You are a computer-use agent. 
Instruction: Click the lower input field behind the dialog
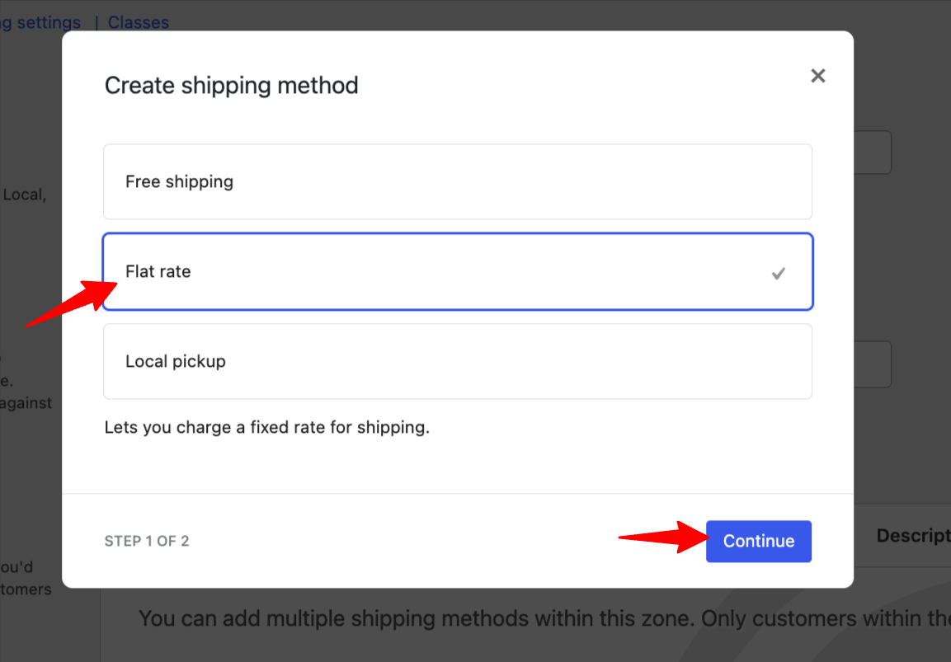click(873, 364)
